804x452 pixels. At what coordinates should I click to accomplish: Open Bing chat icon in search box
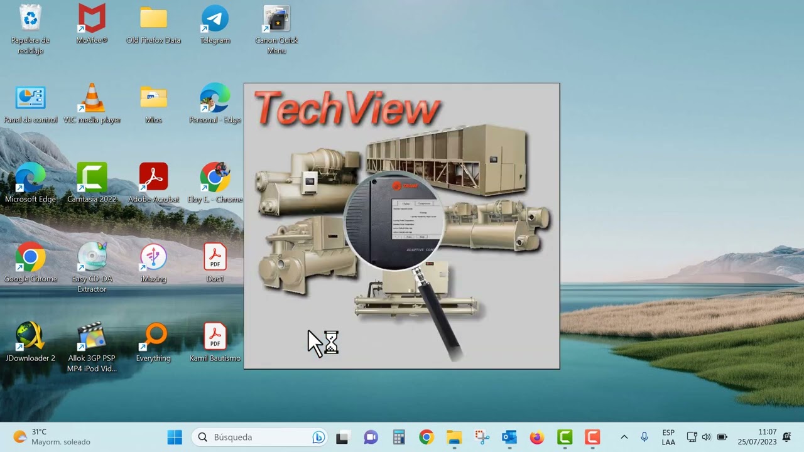point(318,437)
